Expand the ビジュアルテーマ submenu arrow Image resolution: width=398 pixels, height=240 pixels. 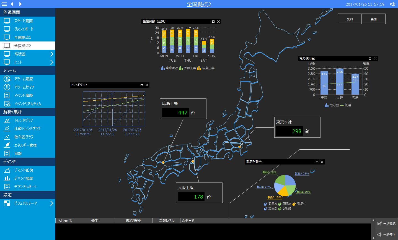(51, 203)
